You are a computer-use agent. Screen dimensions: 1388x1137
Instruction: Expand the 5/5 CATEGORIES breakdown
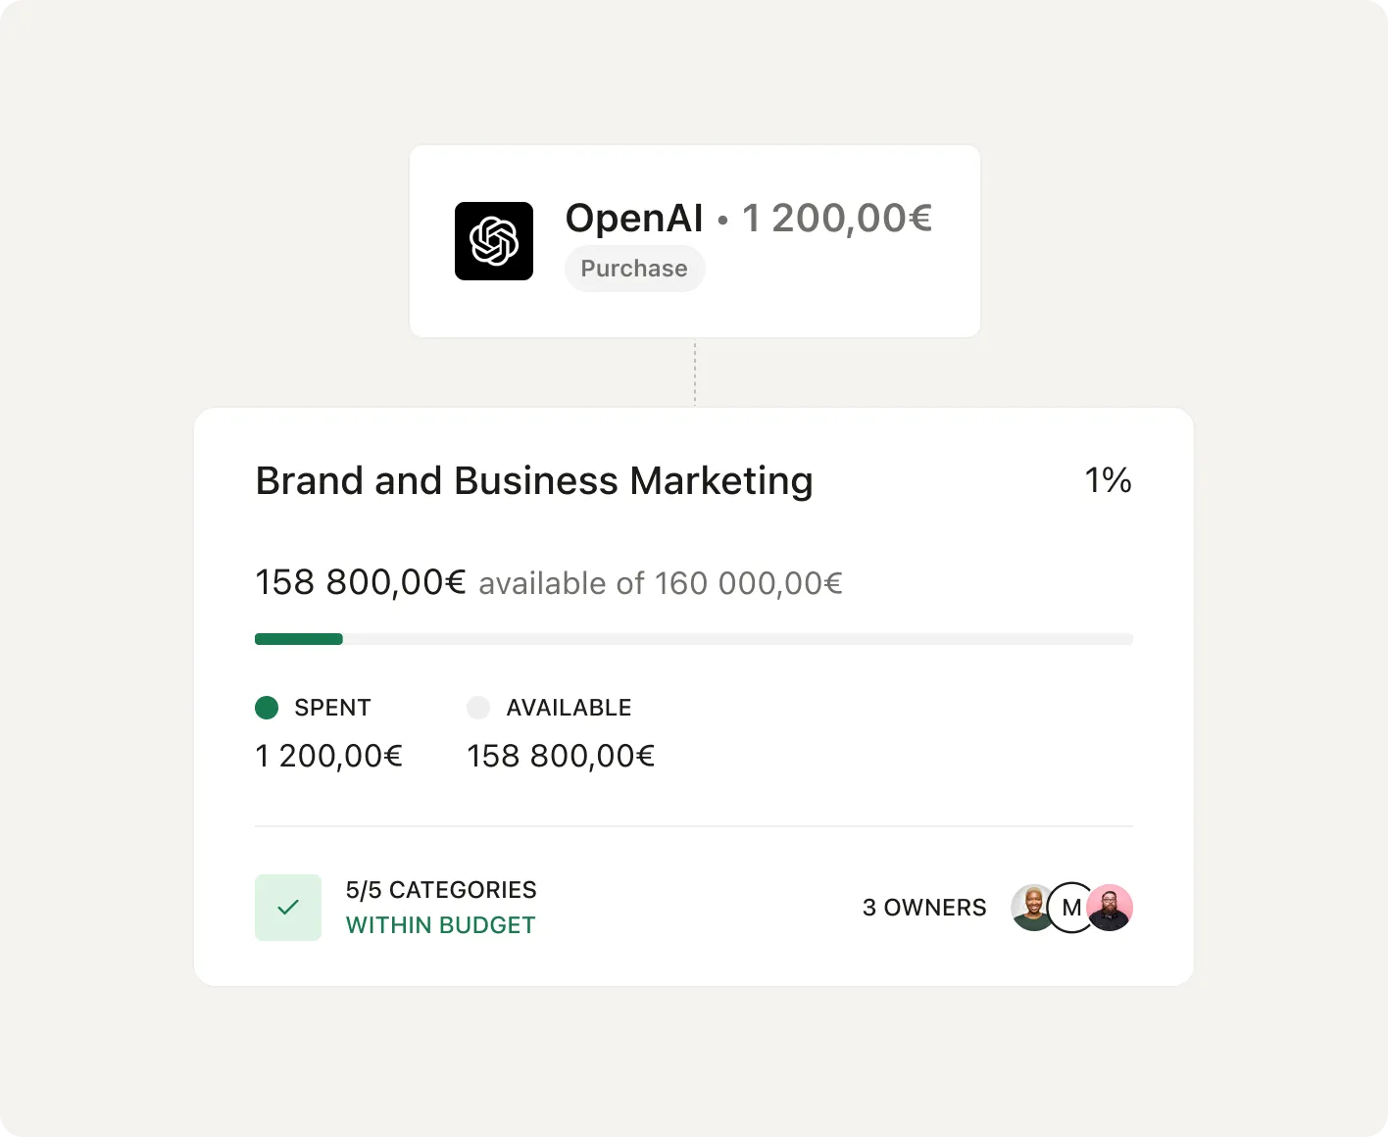click(440, 890)
